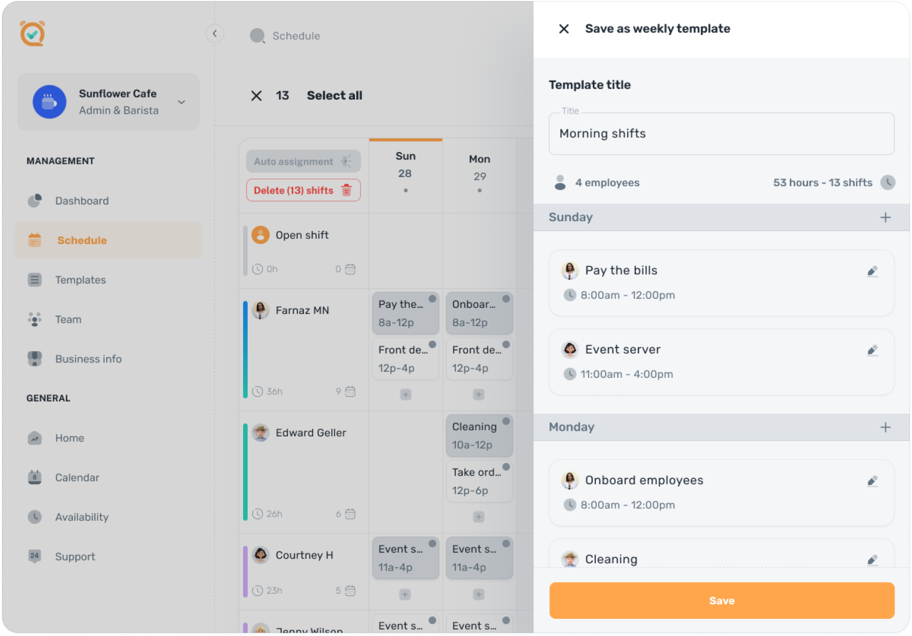912x636 pixels.
Task: Collapse the left sidebar with chevron
Action: [215, 34]
